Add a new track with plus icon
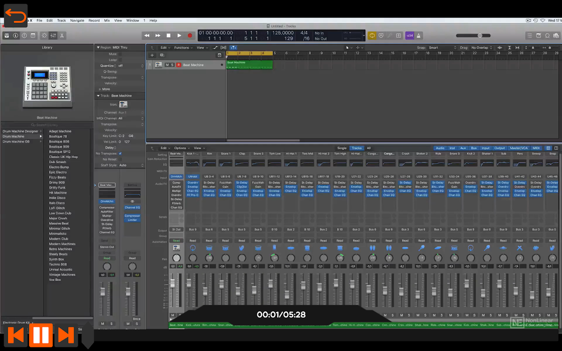The height and width of the screenshot is (351, 562). point(152,55)
